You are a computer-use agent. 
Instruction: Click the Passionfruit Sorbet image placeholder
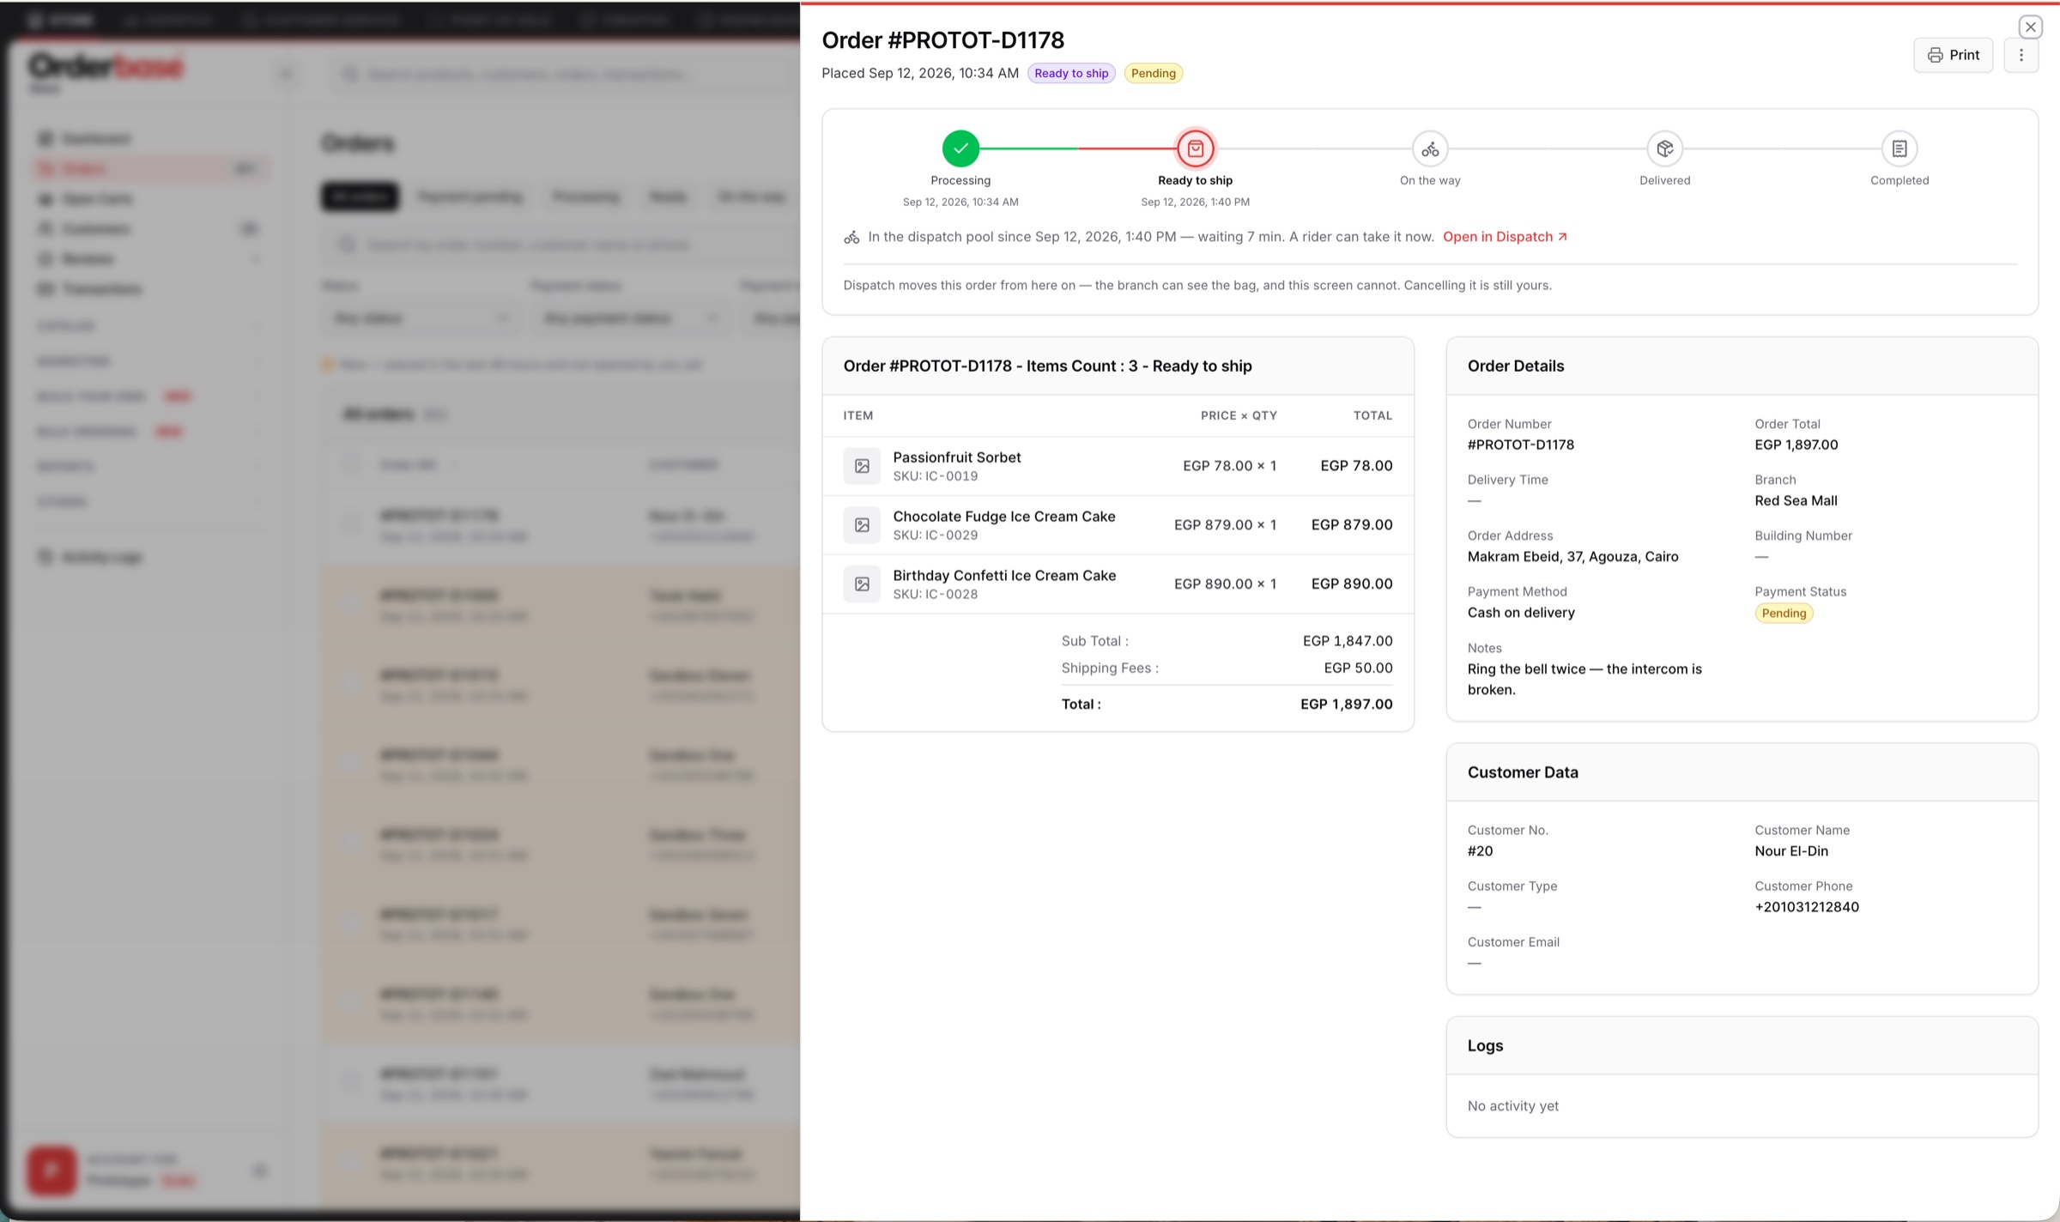point(862,466)
